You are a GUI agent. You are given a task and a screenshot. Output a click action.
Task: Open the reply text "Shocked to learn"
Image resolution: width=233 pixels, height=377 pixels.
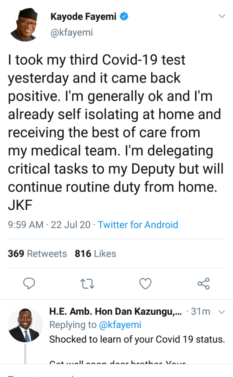point(137,339)
